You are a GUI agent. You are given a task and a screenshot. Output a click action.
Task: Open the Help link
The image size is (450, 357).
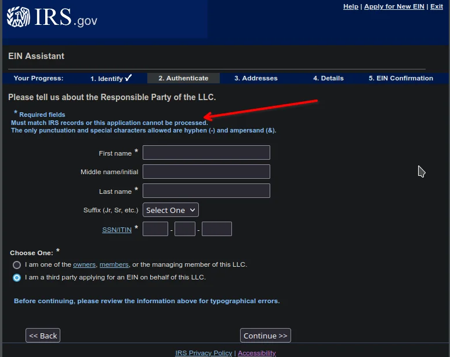pos(351,6)
